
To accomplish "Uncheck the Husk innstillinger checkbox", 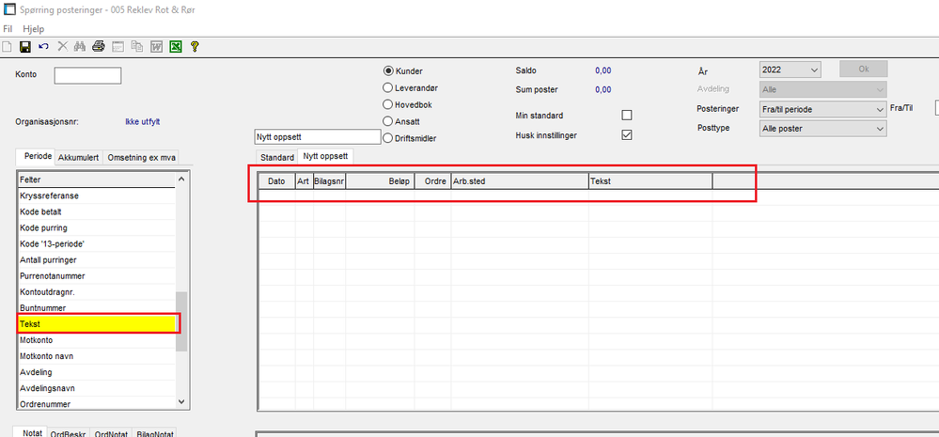I will (x=627, y=135).
